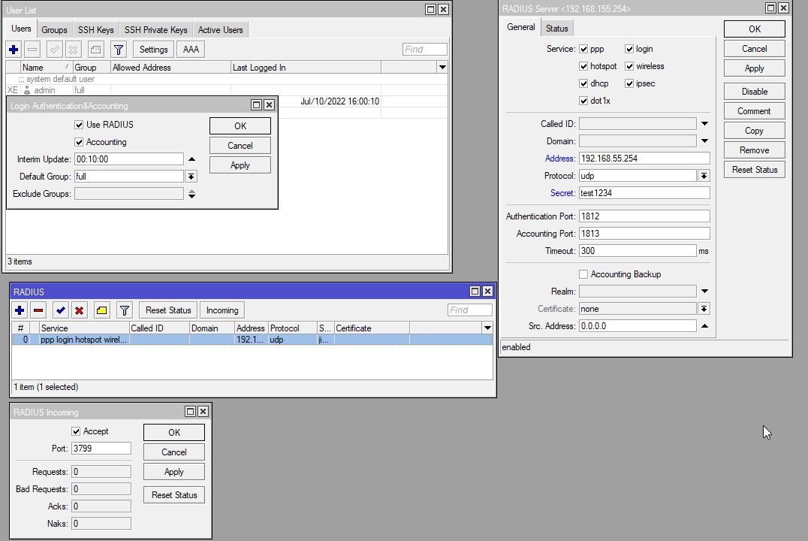The height and width of the screenshot is (541, 808).
Task: Remove the selected RADIUS entry with the red minus icon
Action: (39, 310)
